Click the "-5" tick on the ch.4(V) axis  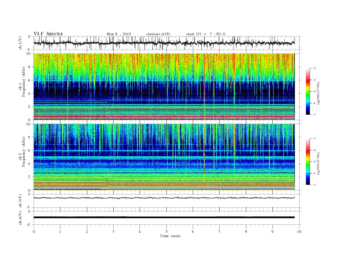29,225
